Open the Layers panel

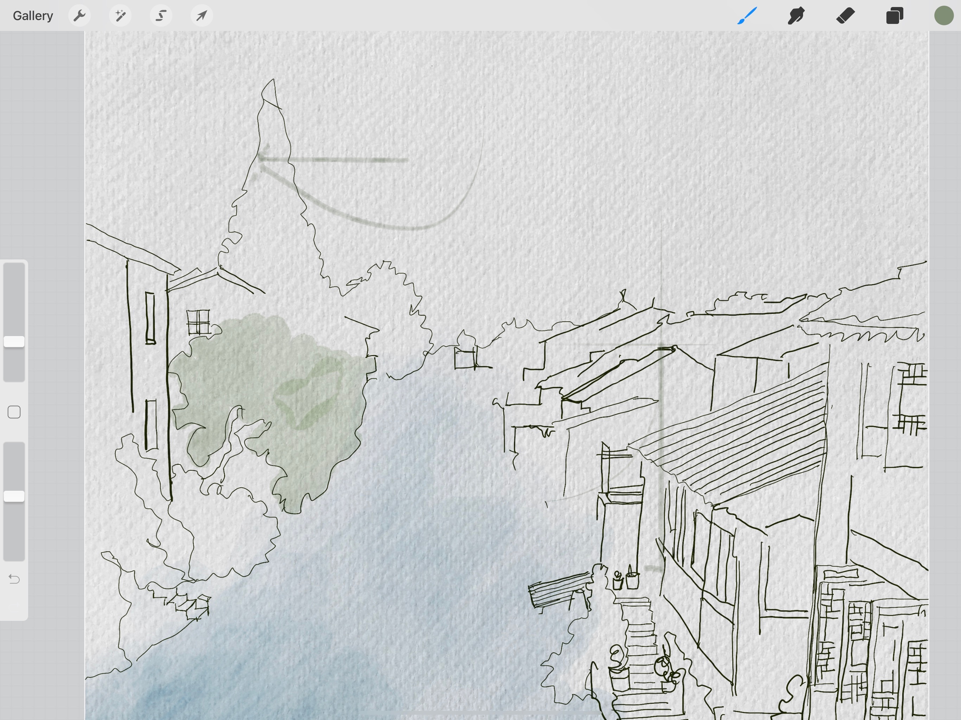coord(895,16)
